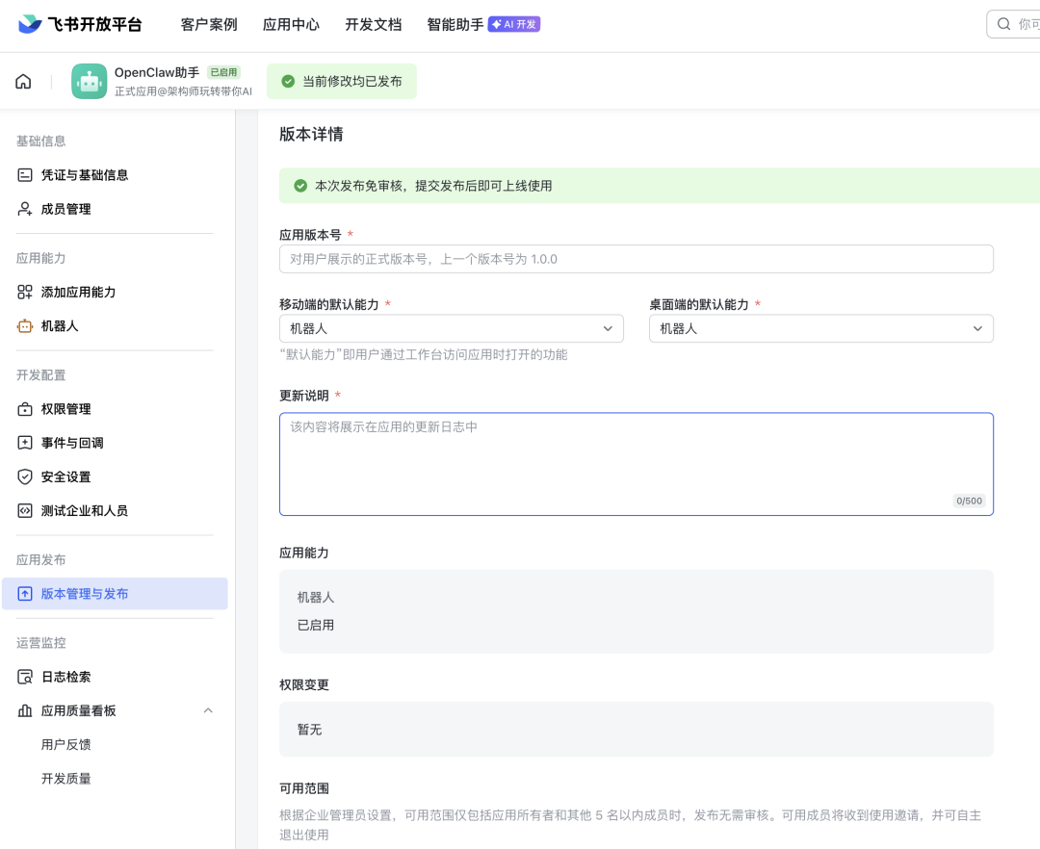
Task: Open 日志检索 log search
Action: (65, 676)
